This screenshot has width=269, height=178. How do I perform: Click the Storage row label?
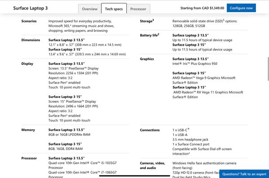(147, 21)
